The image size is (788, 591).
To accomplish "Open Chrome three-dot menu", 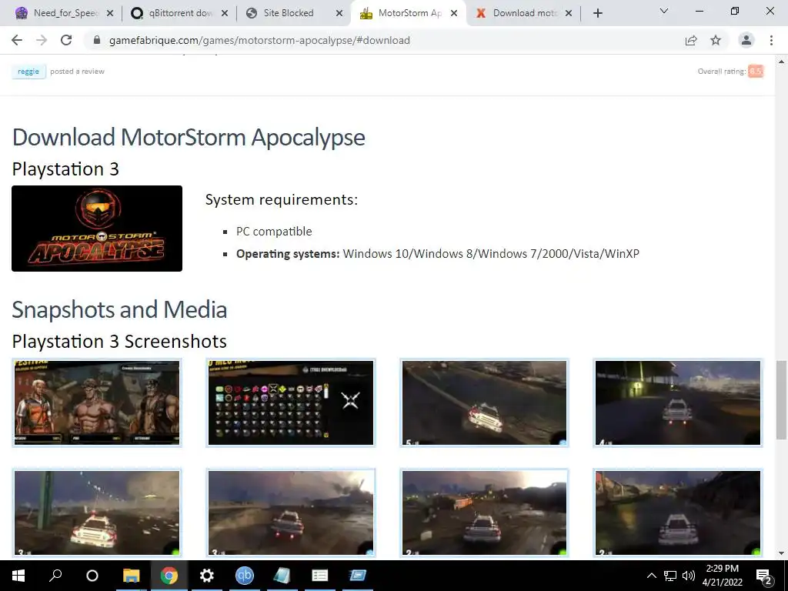I will [771, 40].
